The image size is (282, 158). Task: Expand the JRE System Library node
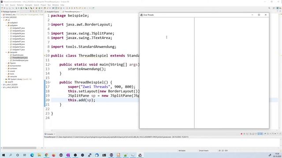click(4, 79)
